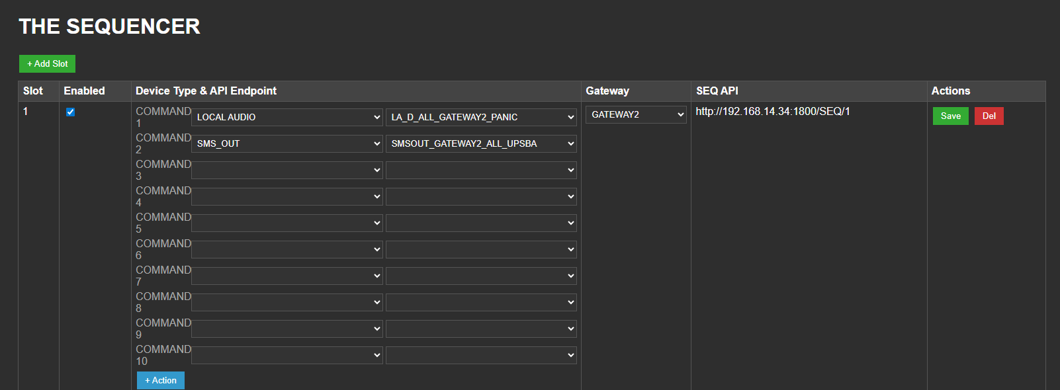Open the SMS_OUT device type dropdown
Image resolution: width=1060 pixels, height=390 pixels.
pyautogui.click(x=287, y=143)
